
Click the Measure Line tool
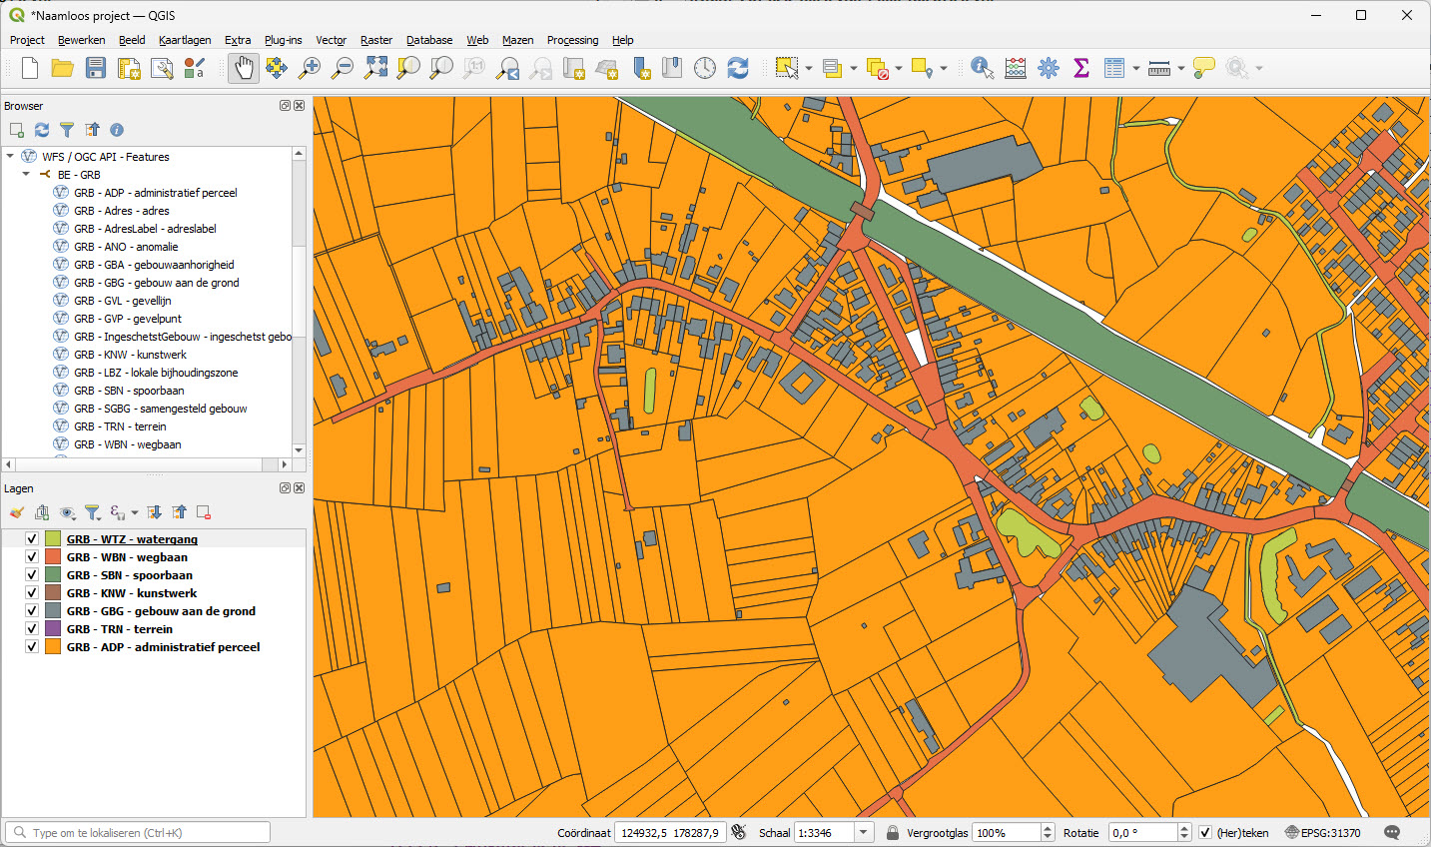(1158, 68)
